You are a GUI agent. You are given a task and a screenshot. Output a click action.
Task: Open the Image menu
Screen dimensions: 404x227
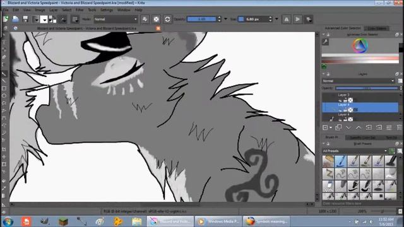coord(40,10)
